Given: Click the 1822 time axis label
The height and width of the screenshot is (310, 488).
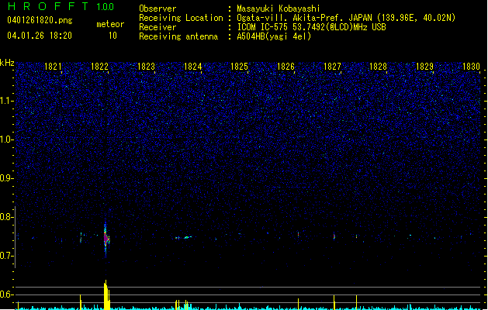Looking at the screenshot, I should tap(99, 67).
